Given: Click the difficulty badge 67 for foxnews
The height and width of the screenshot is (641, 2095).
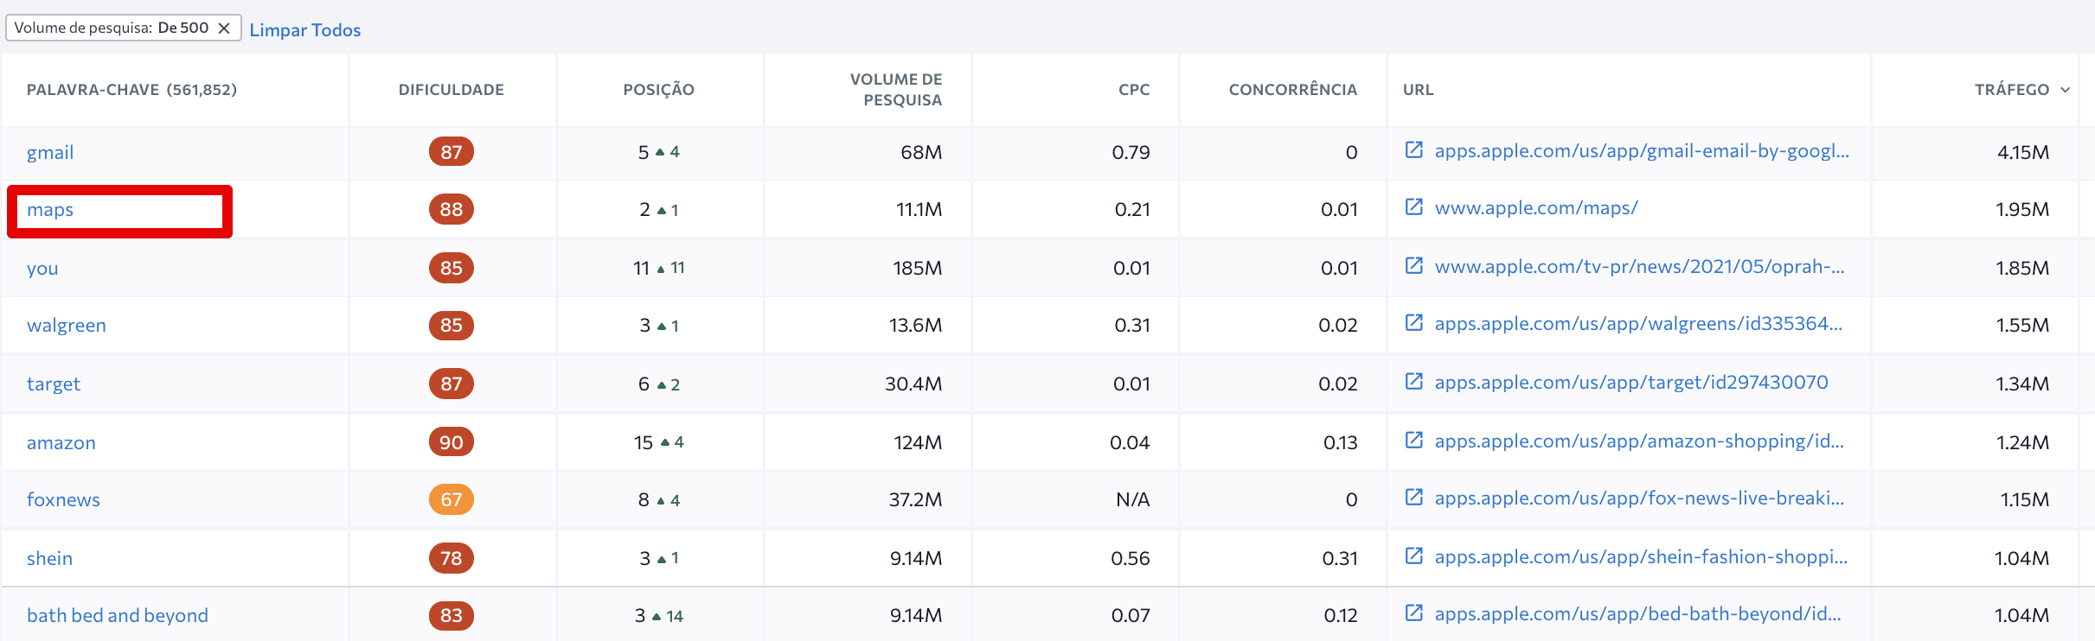Looking at the screenshot, I should pyautogui.click(x=451, y=499).
